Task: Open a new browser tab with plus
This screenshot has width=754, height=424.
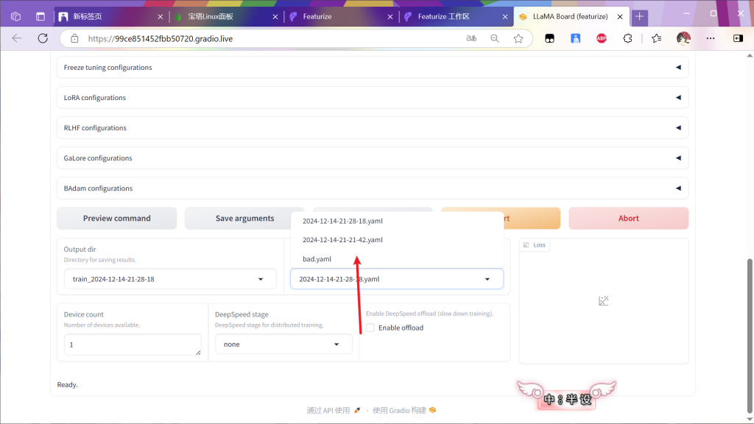Action: 639,17
